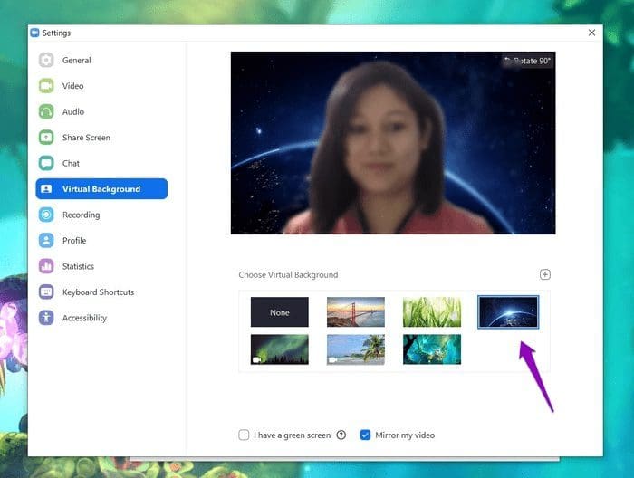Open green screen help question mark icon

[x=341, y=435]
